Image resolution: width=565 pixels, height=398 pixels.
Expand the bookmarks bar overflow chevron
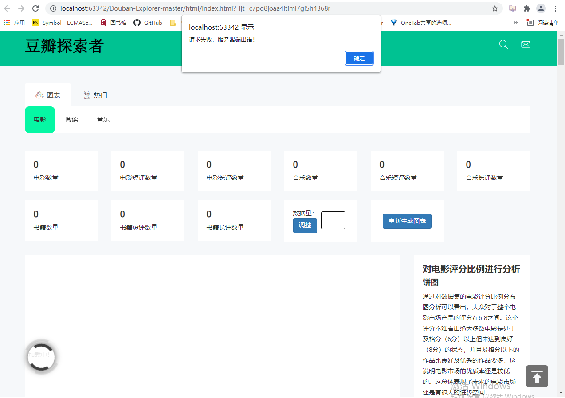point(515,23)
